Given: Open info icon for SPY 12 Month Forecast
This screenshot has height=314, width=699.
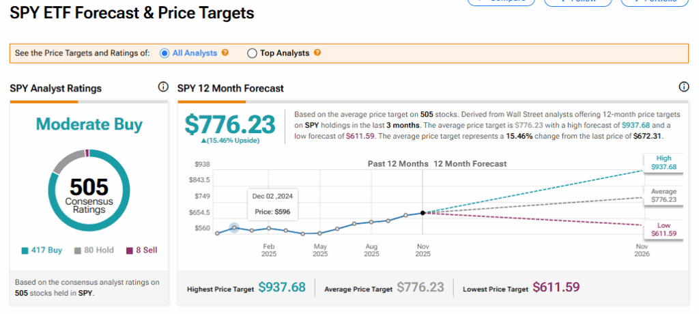Looking at the screenshot, I should (684, 87).
